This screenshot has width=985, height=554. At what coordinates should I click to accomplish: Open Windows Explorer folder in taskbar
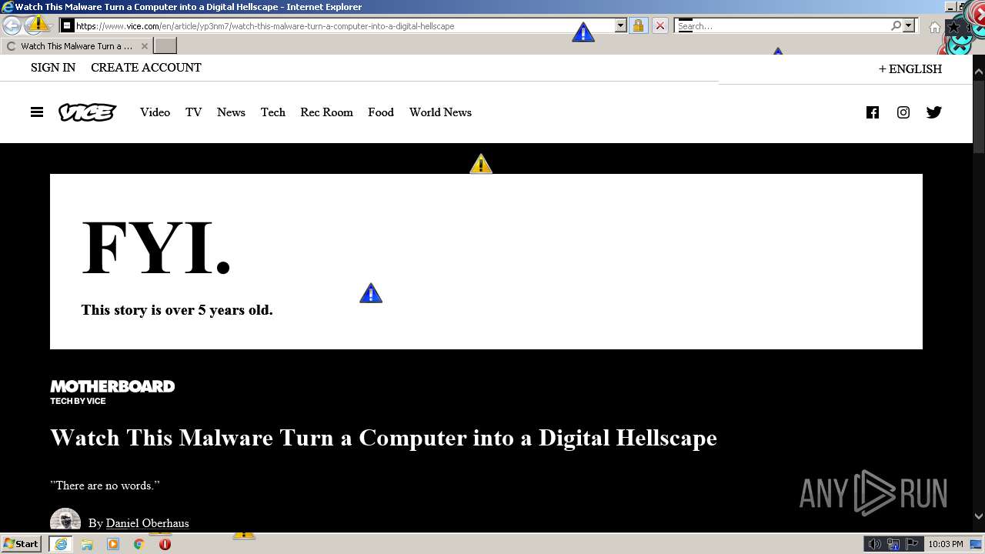[87, 544]
